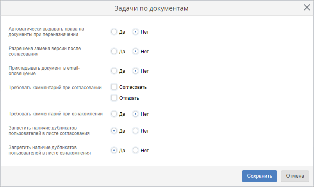Choose Да for version replacement after approval
This screenshot has height=187, width=314.
point(114,51)
